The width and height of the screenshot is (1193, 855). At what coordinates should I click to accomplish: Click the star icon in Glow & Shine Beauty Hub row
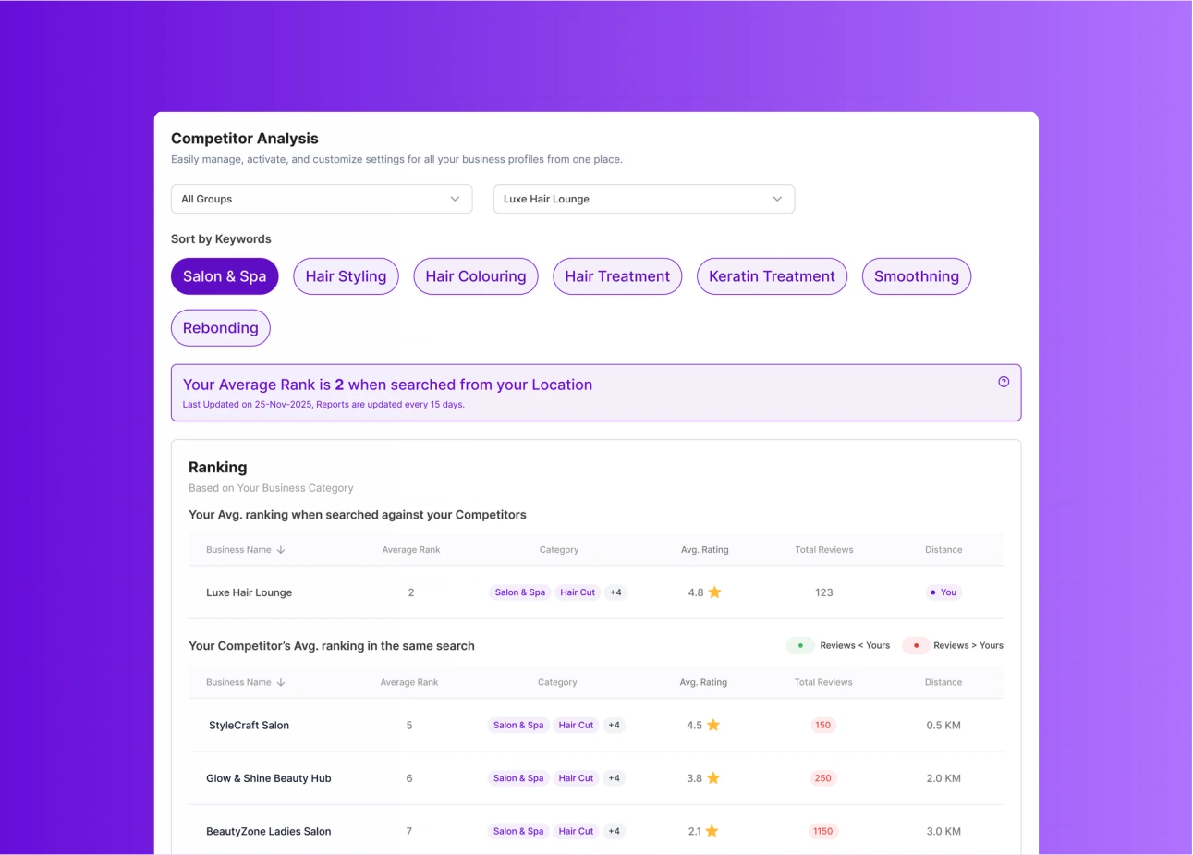click(x=713, y=778)
